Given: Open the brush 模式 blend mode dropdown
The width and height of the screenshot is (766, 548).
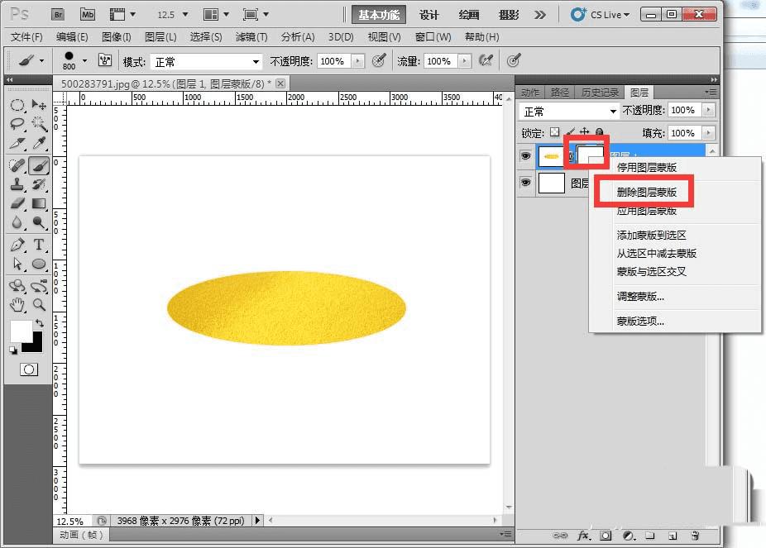Looking at the screenshot, I should pos(207,61).
